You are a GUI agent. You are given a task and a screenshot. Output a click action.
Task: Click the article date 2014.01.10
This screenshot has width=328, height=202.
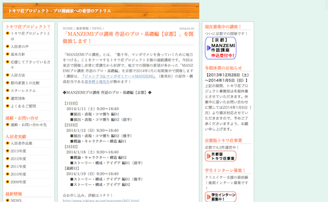click(x=187, y=29)
